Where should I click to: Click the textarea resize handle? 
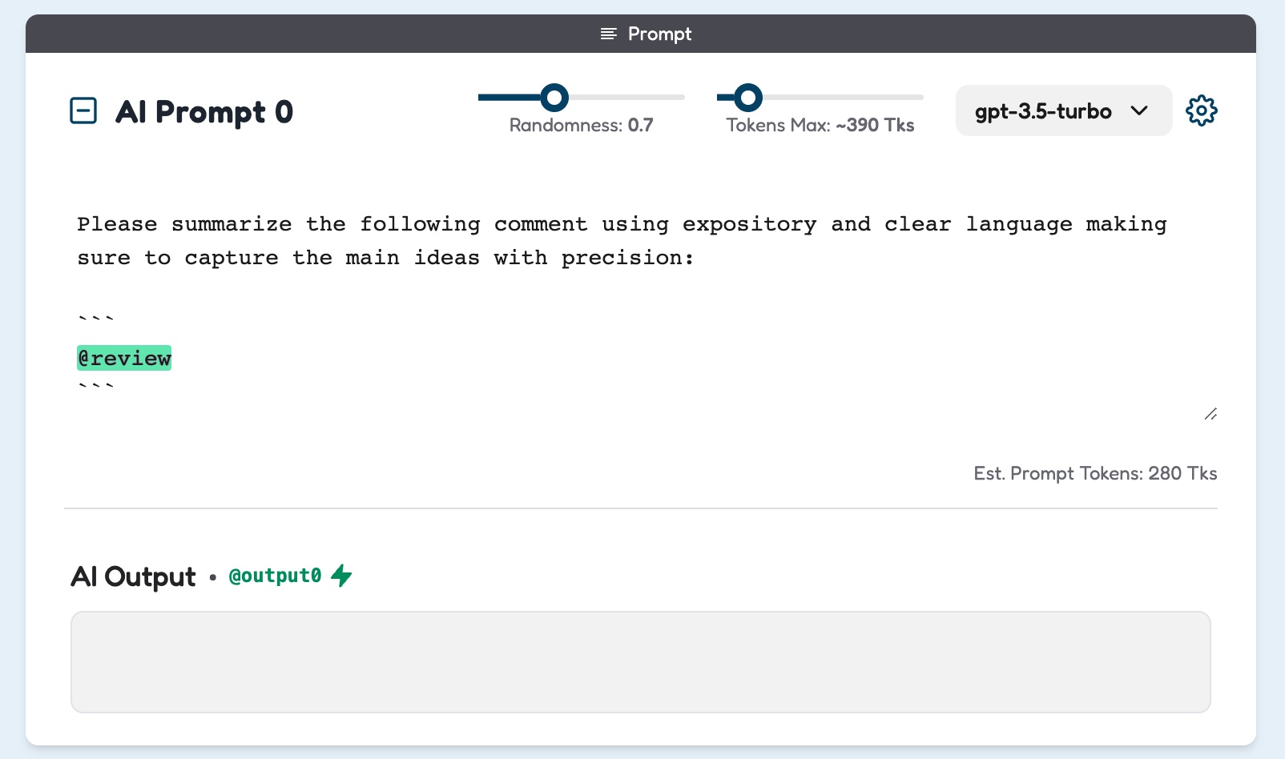1210,414
